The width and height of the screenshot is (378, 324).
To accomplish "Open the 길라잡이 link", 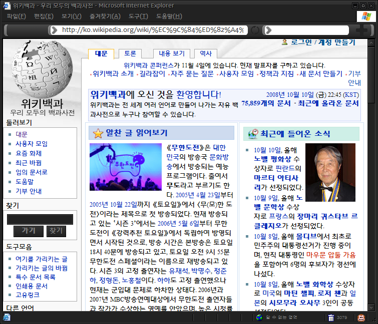I will point(152,74).
